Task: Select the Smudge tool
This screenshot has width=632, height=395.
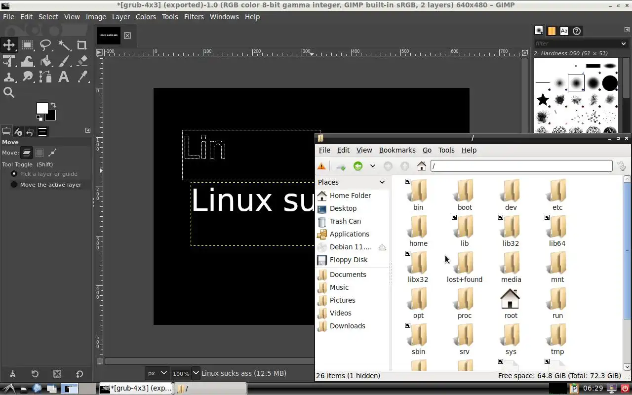Action: tap(27, 77)
